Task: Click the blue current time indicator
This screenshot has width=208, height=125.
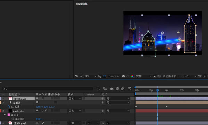Action: pos(157,90)
